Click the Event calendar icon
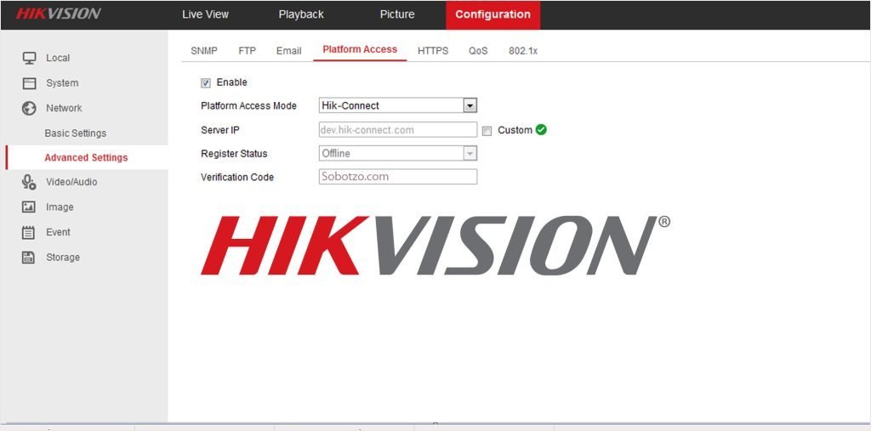 (28, 232)
